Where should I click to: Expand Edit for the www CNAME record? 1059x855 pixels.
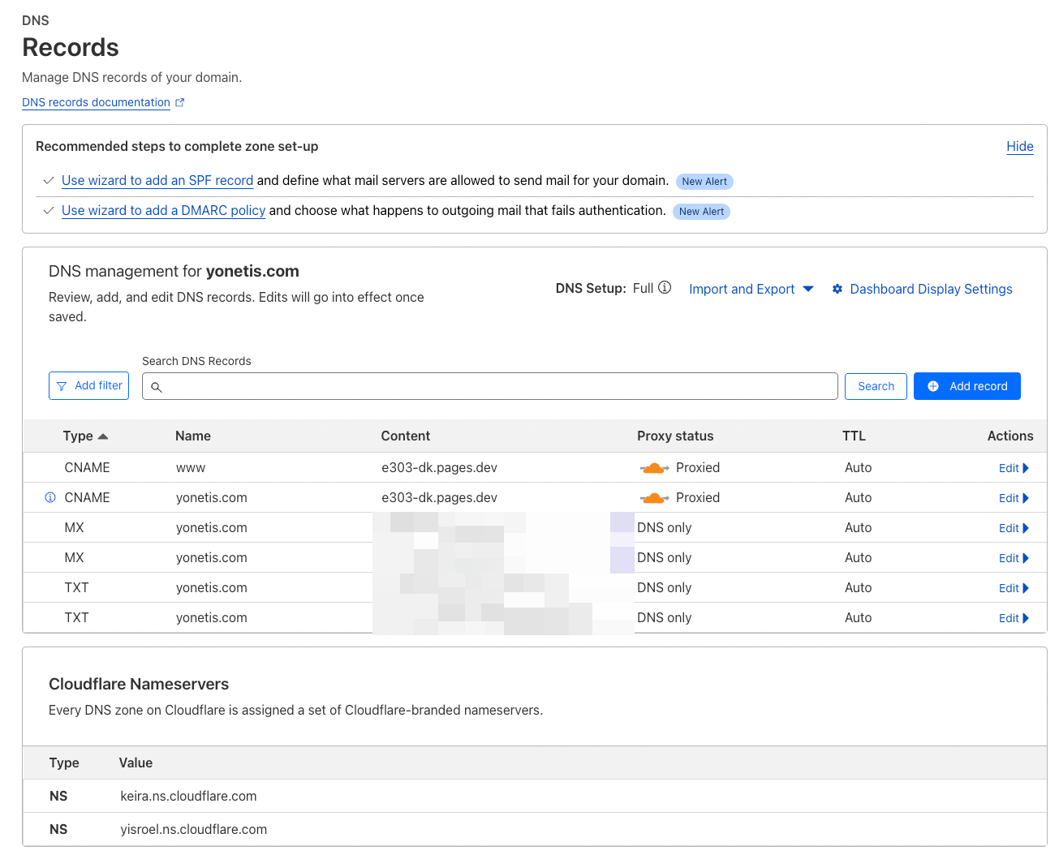(x=1014, y=468)
